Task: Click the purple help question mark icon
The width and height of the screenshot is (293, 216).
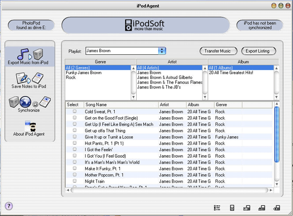Action: [9, 206]
